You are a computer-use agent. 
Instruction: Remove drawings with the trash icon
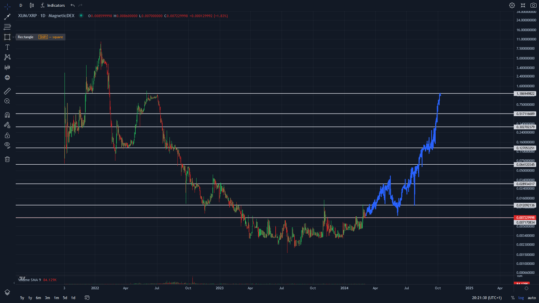click(7, 159)
